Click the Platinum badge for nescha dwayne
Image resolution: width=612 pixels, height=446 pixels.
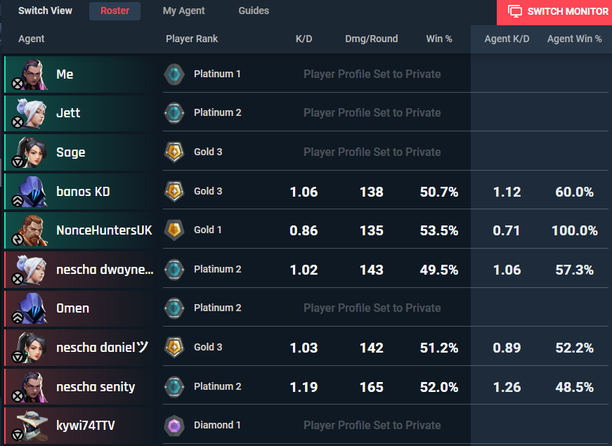point(174,270)
